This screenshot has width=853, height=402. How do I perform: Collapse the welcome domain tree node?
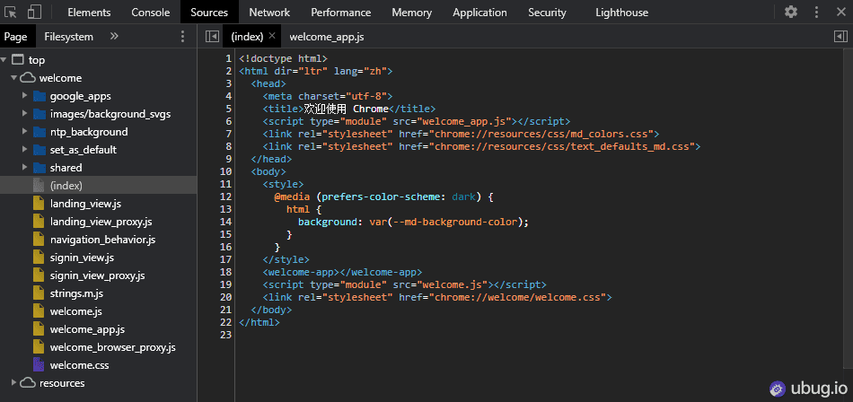[14, 78]
